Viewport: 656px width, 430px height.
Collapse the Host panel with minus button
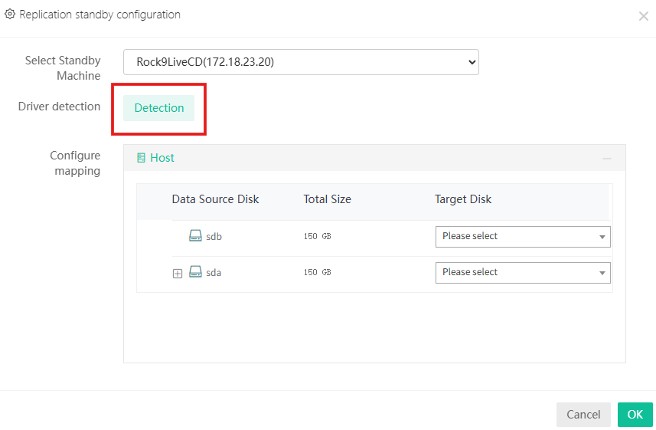pos(607,159)
